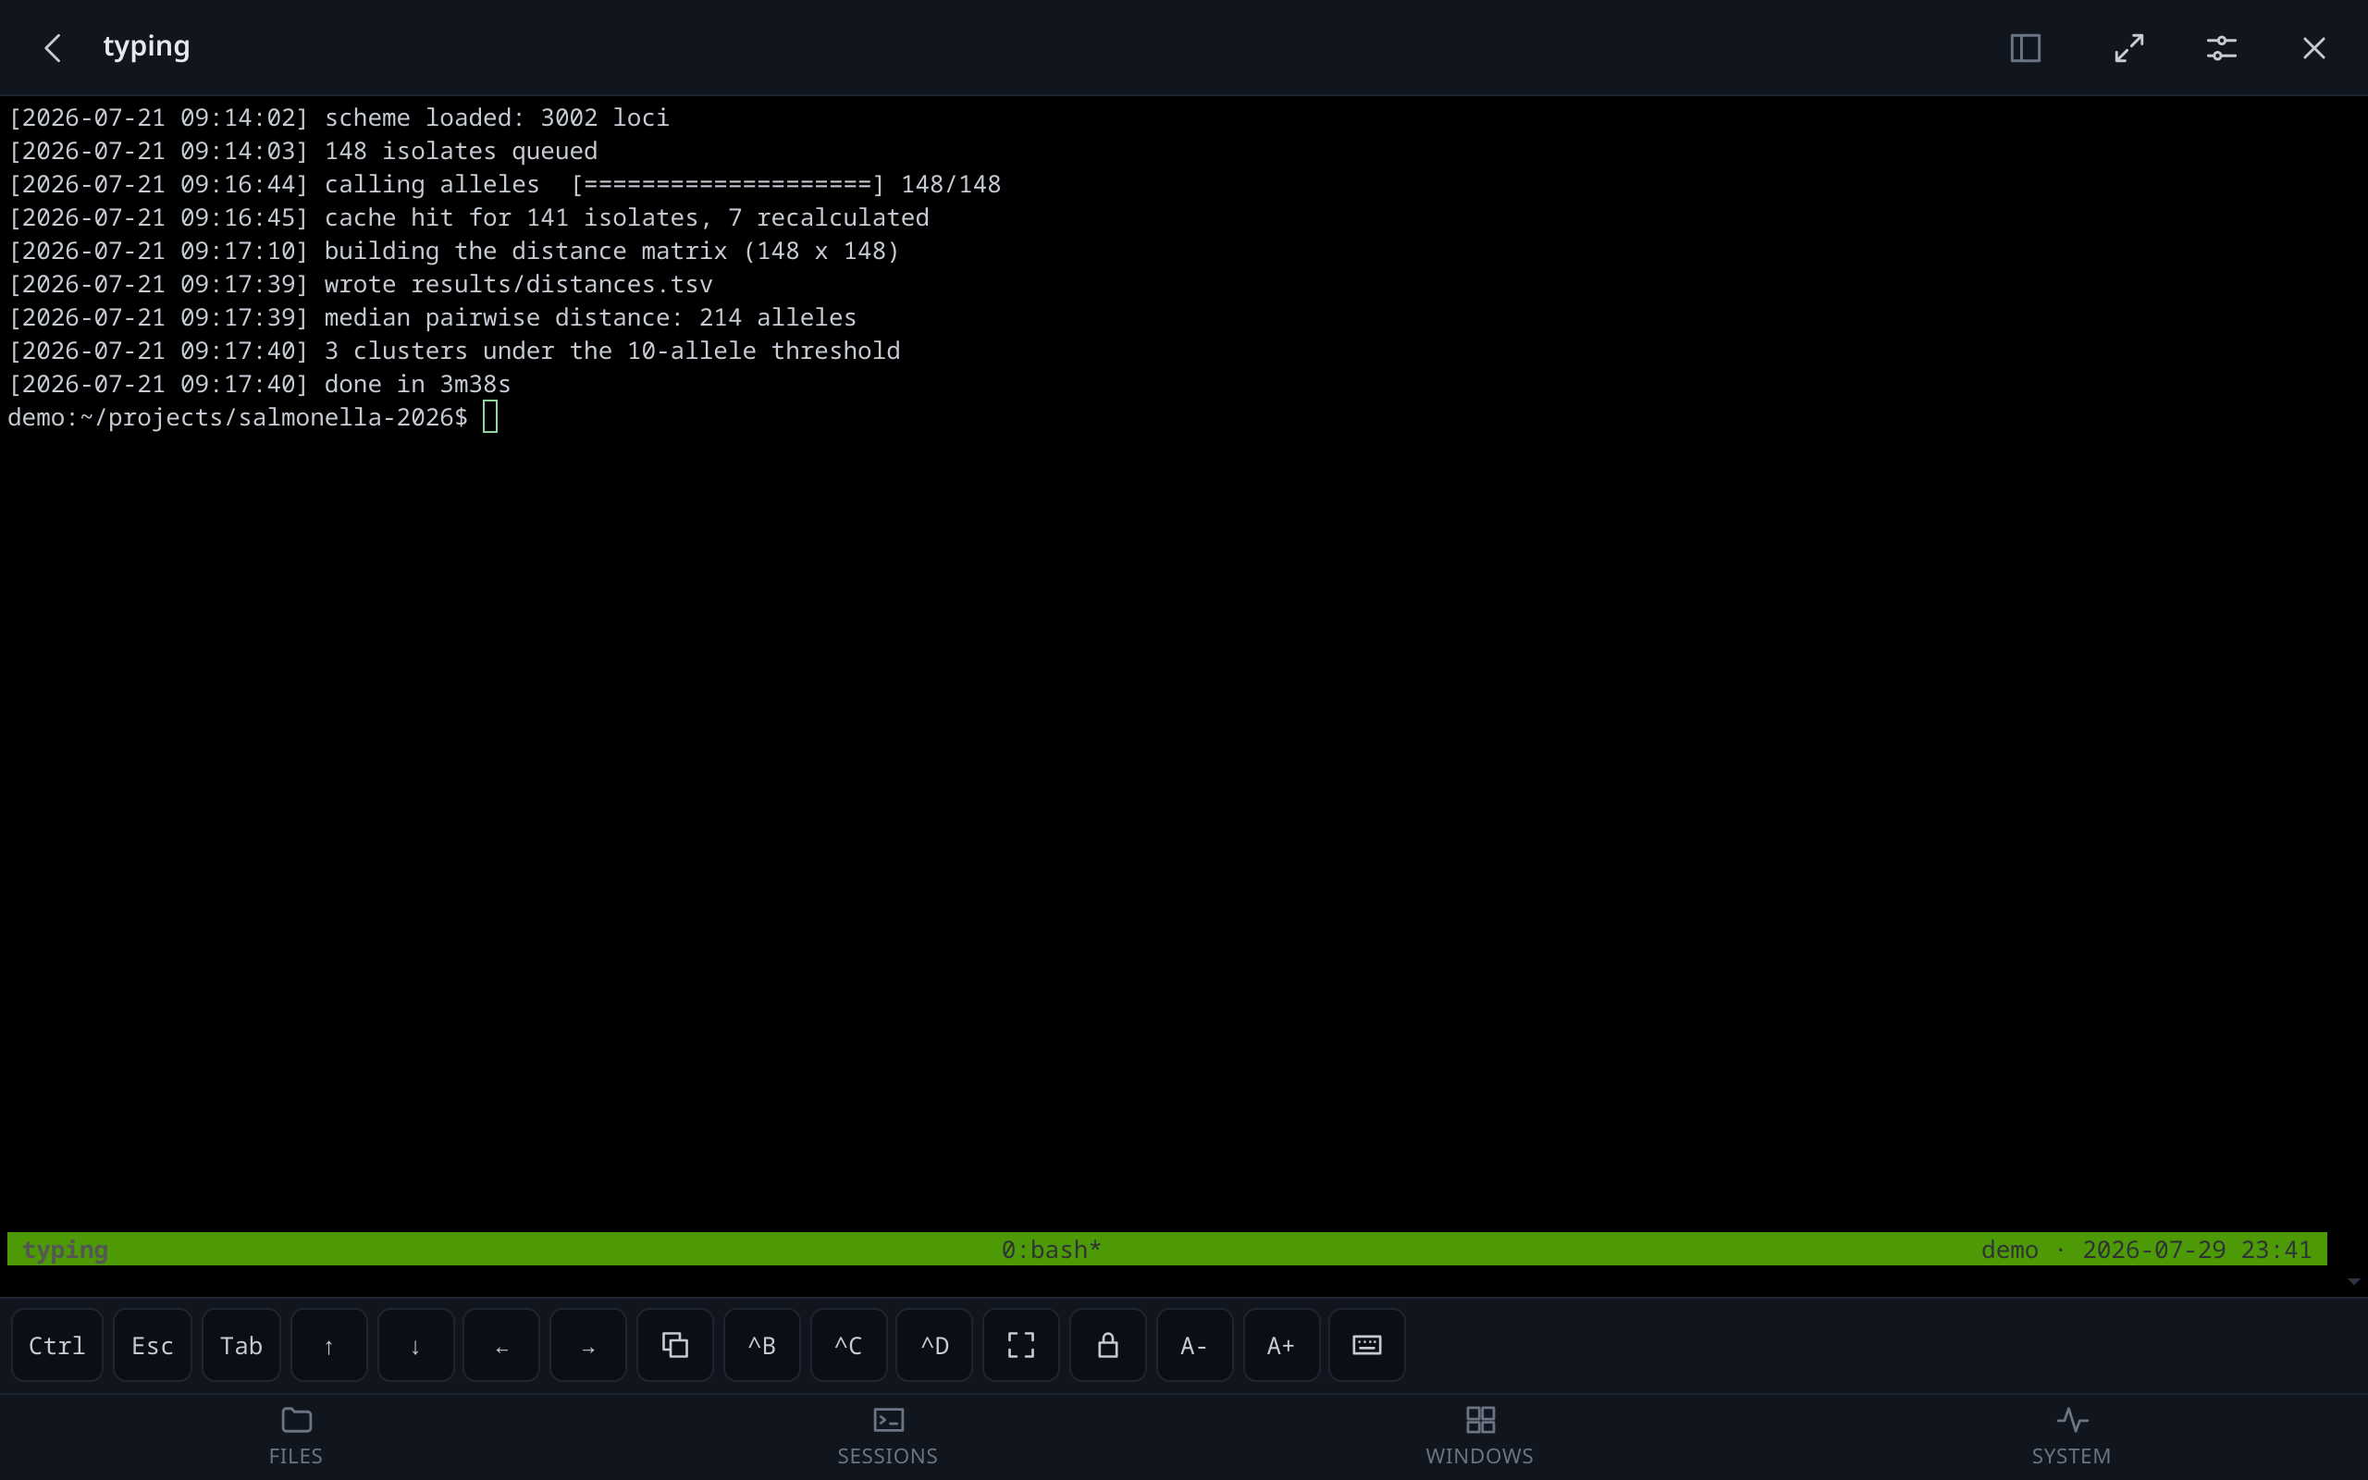Show the on-screen keyboard icon
Viewport: 2368px width, 1480px height.
[x=1367, y=1345]
